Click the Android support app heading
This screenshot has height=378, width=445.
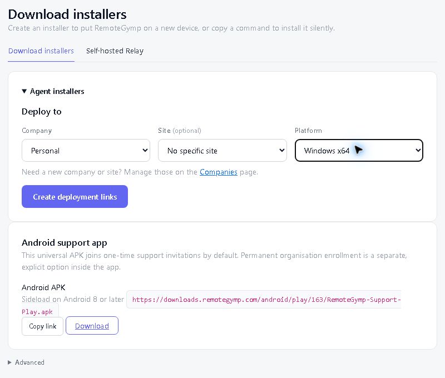pos(65,243)
